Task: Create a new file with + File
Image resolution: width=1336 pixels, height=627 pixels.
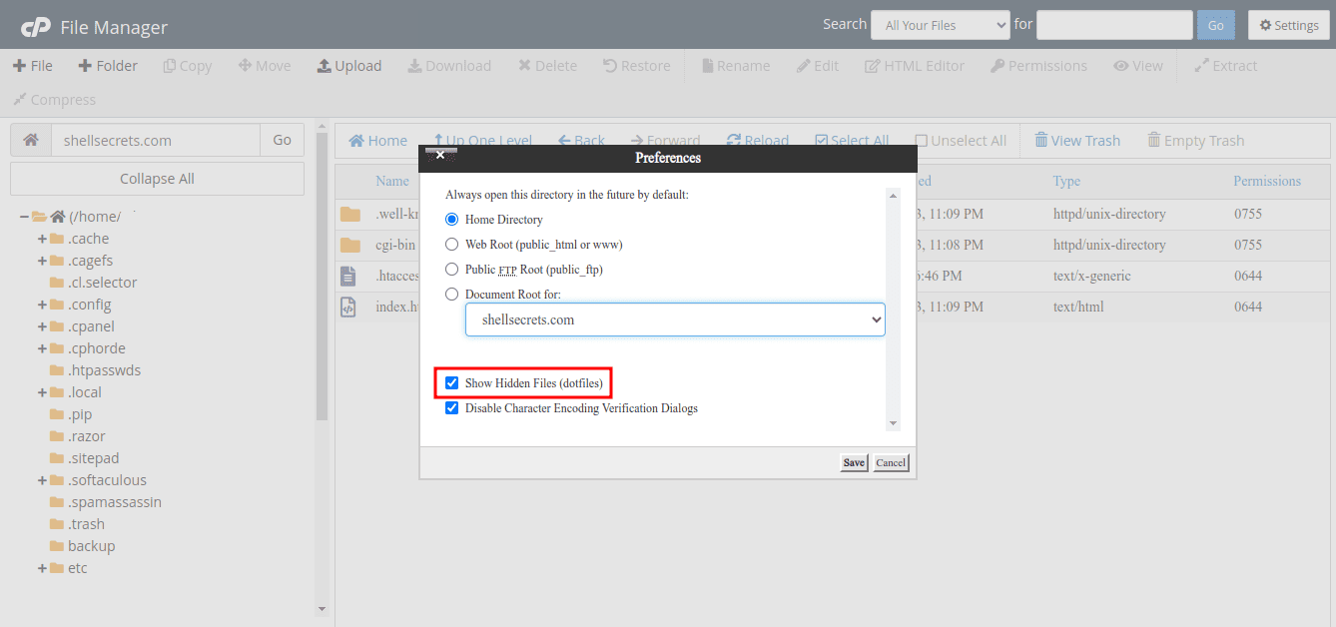Action: pyautogui.click(x=32, y=66)
